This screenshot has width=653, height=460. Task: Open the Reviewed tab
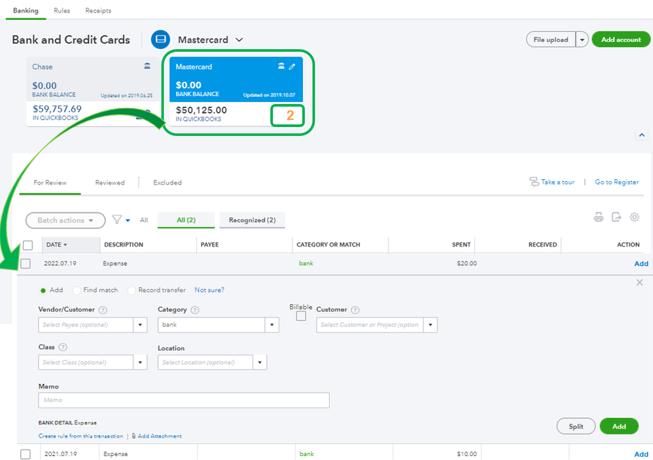[x=110, y=183]
